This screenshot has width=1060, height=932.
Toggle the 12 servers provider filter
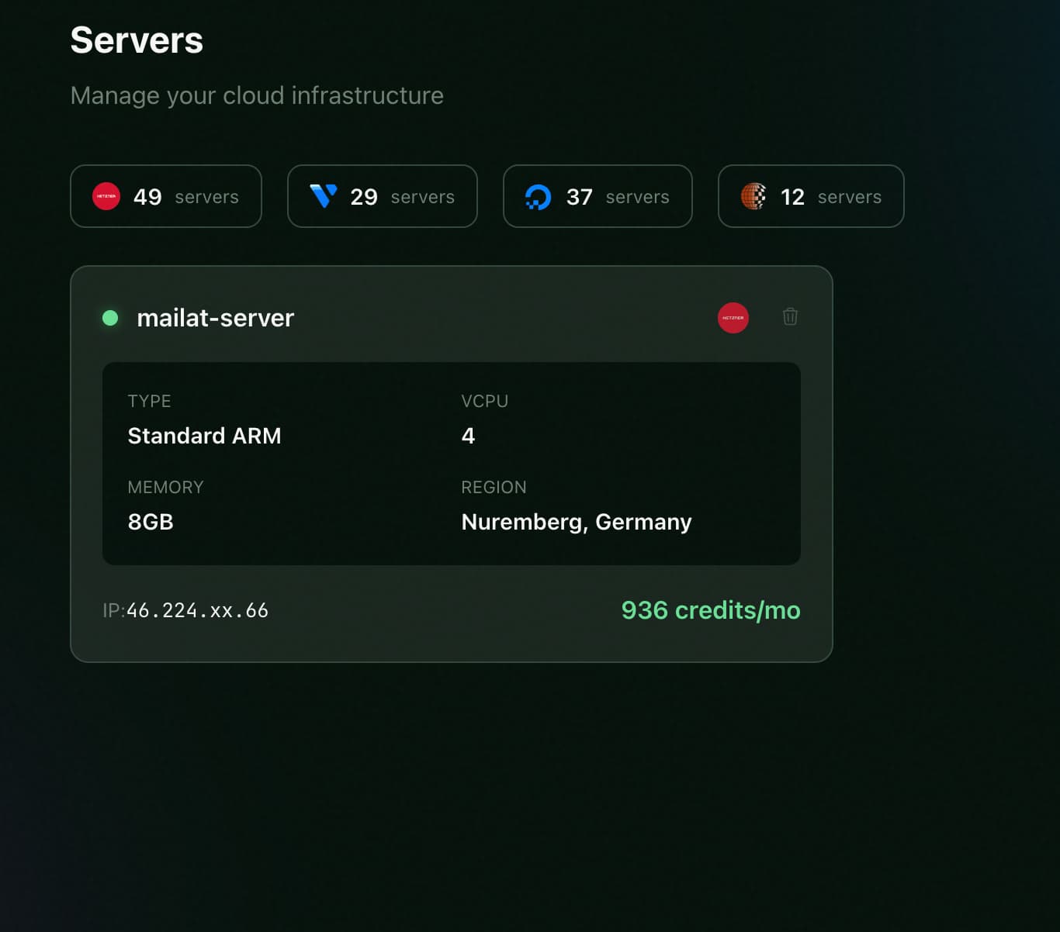(810, 196)
